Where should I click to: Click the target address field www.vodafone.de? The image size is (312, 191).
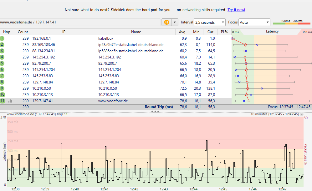pyautogui.click(x=80, y=22)
